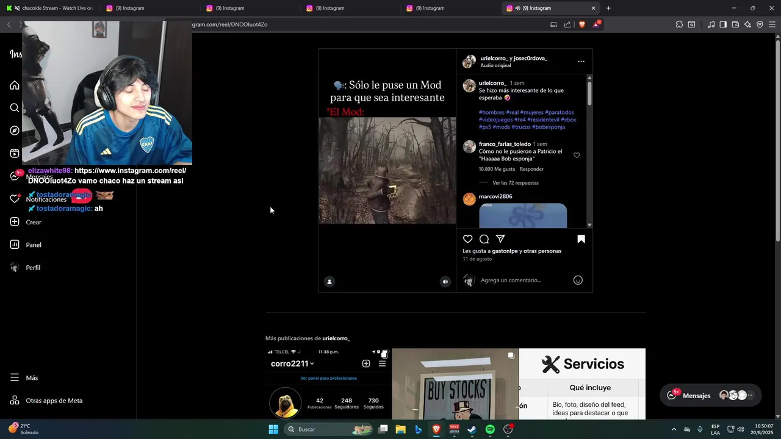The image size is (781, 439).
Task: Open the Servicios post thumbnail
Action: pyautogui.click(x=582, y=384)
